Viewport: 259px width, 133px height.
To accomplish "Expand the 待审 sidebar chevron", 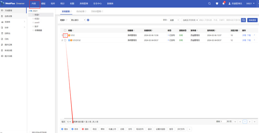I will (24, 27).
